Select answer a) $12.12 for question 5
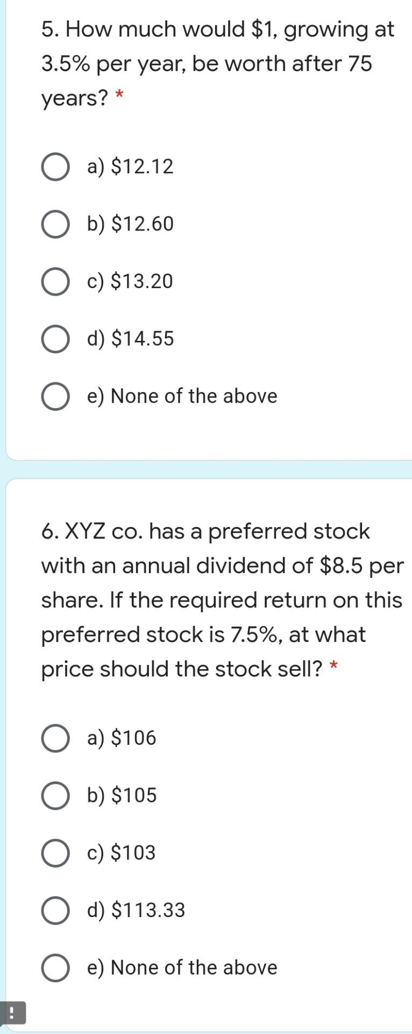The height and width of the screenshot is (1034, 412). tap(54, 167)
